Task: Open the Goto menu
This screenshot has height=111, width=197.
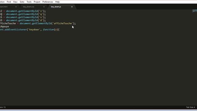Action: pos(22,2)
